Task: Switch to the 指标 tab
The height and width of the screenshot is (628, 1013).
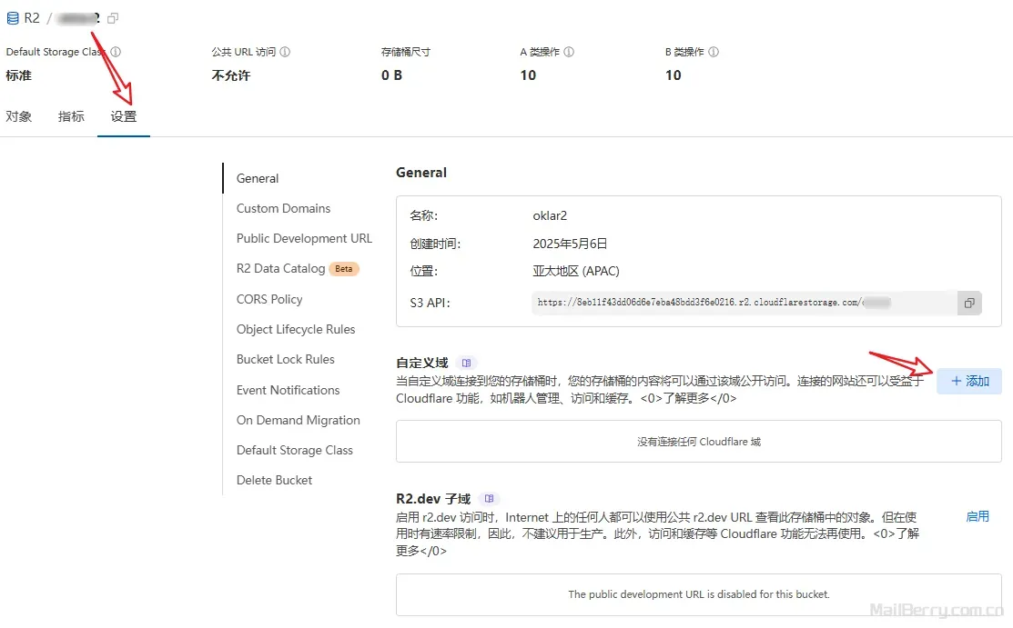Action: coord(71,116)
